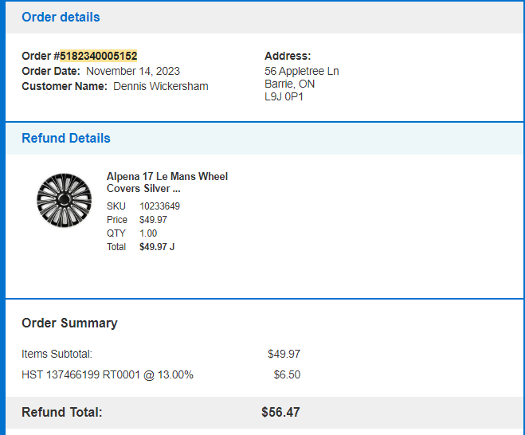Image resolution: width=525 pixels, height=435 pixels.
Task: Click the QTY value 1.00
Action: tap(148, 233)
